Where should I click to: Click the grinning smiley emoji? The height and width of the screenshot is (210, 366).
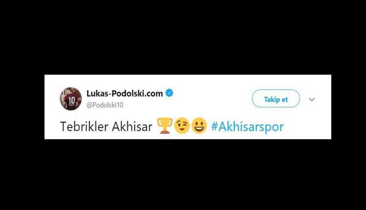[199, 126]
